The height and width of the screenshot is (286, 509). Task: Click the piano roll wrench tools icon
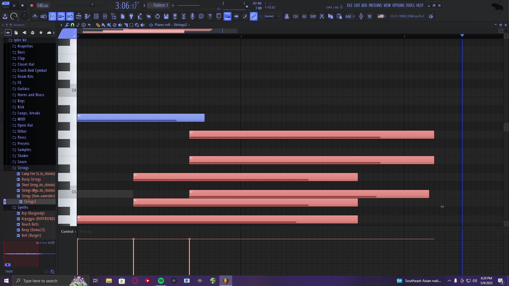(67, 25)
